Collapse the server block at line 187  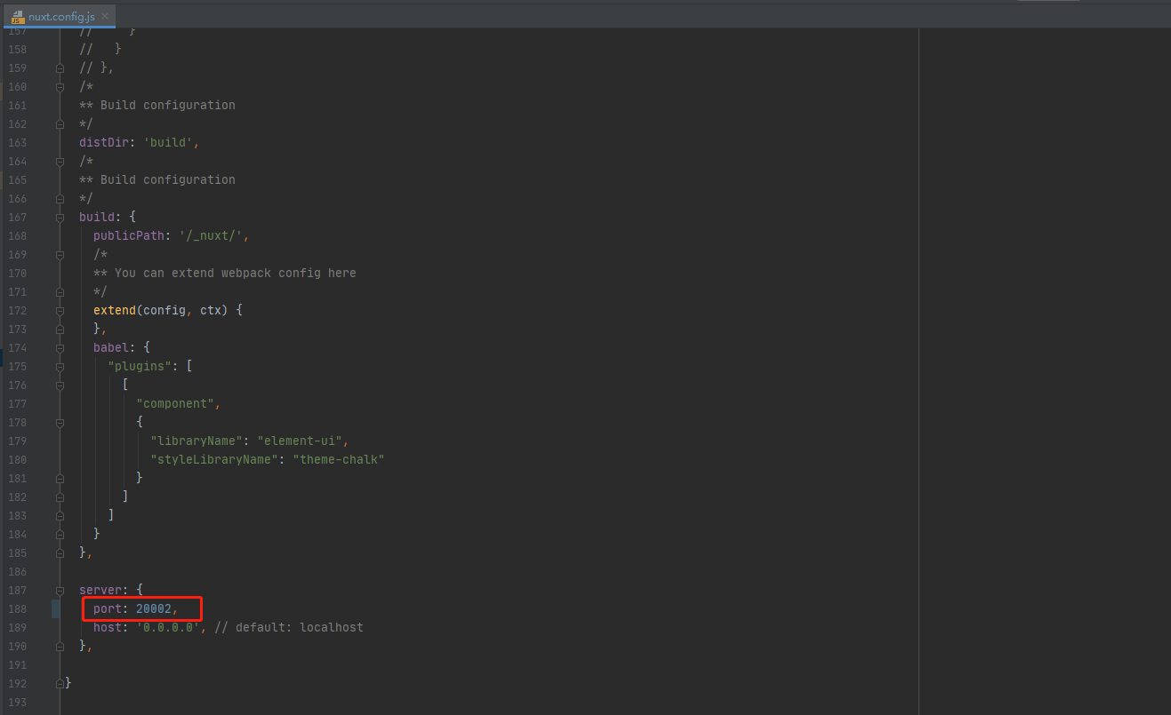(60, 590)
